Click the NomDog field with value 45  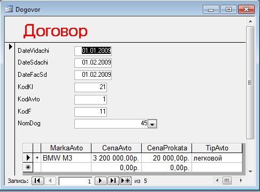pyautogui.click(x=111, y=124)
